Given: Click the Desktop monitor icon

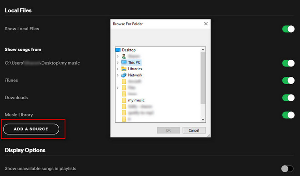Looking at the screenshot, I should [118, 50].
